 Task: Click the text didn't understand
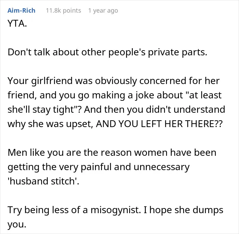(x=185, y=109)
